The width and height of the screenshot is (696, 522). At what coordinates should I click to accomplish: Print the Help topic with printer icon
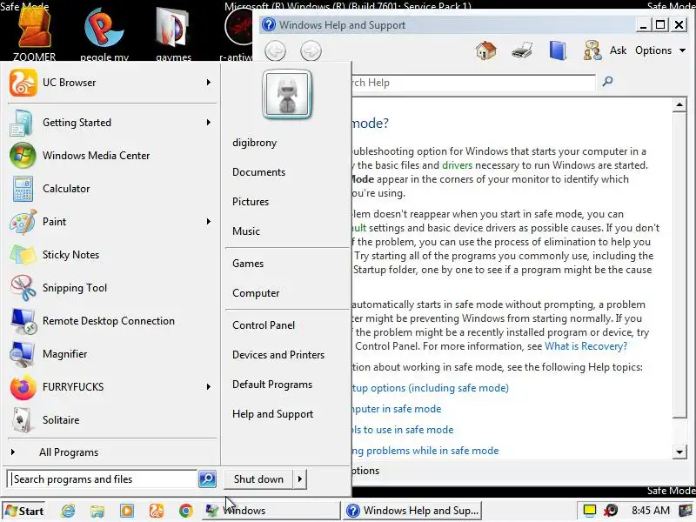tap(522, 50)
